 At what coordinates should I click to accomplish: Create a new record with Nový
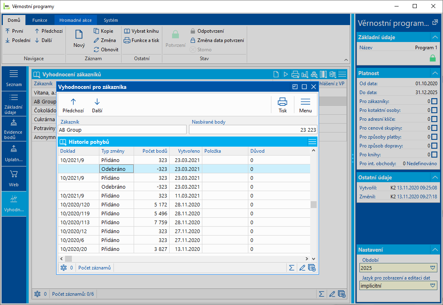79,39
